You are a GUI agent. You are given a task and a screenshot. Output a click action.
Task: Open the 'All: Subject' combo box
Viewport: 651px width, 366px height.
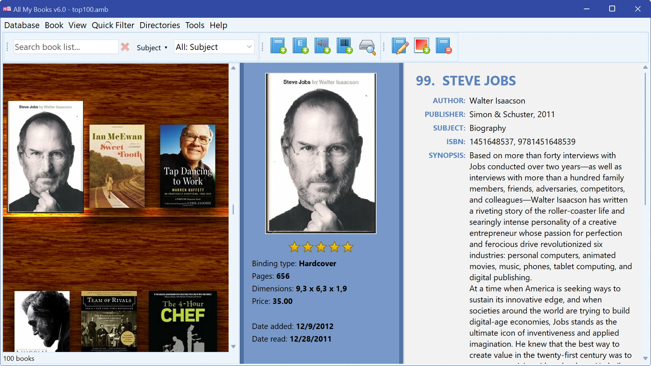pos(214,47)
